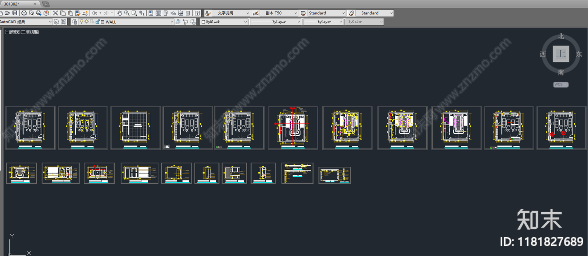Image resolution: width=588 pixels, height=256 pixels.
Task: Select the first floor plan drawing sheet
Action: (x=31, y=128)
